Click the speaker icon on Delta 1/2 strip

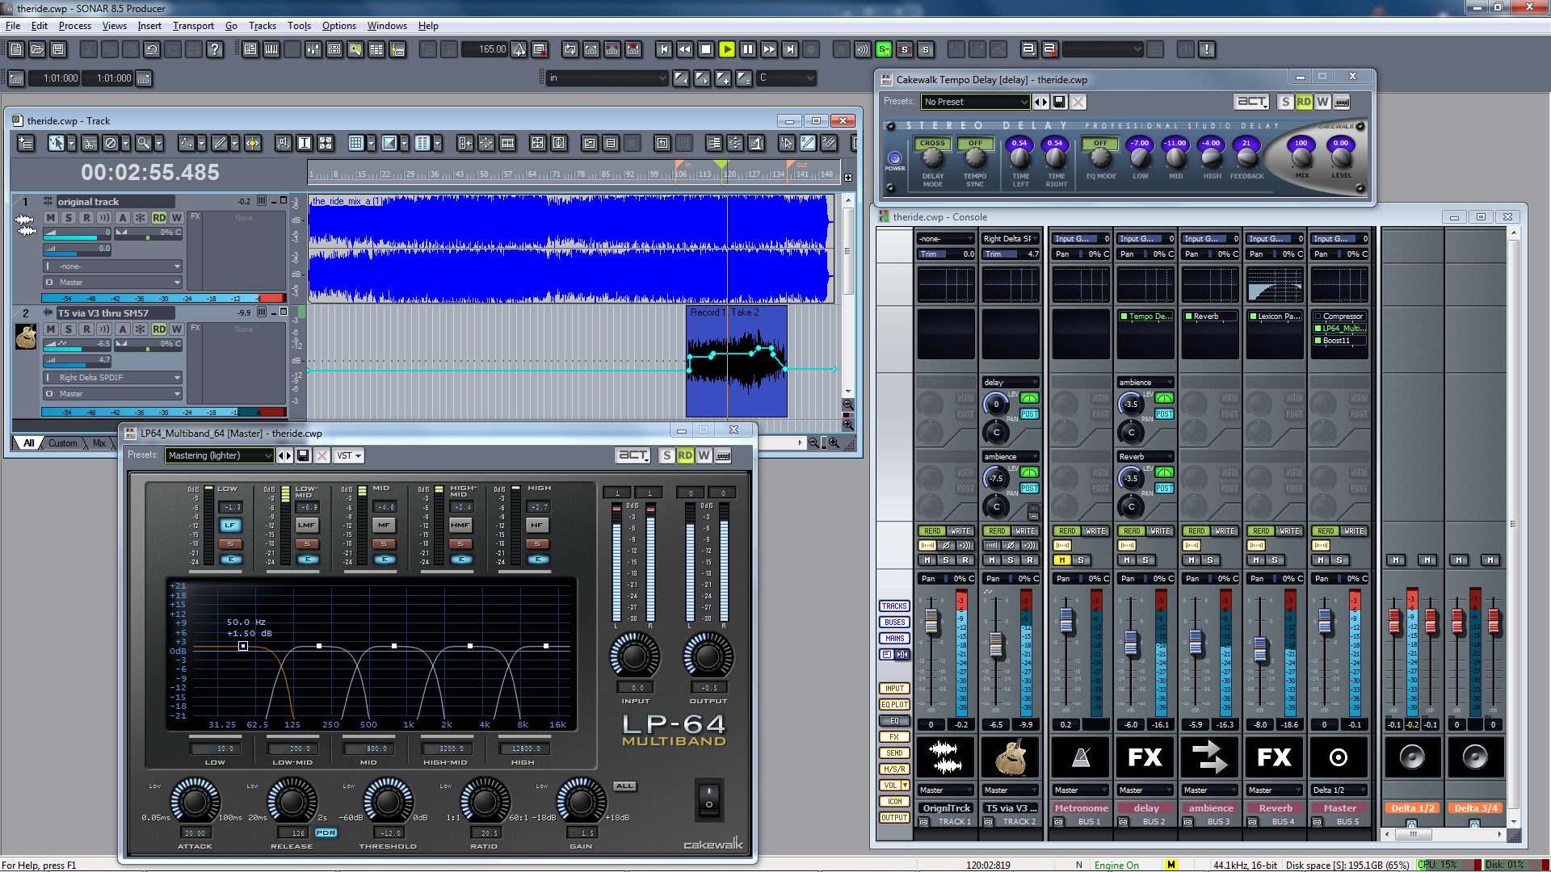pos(1412,757)
